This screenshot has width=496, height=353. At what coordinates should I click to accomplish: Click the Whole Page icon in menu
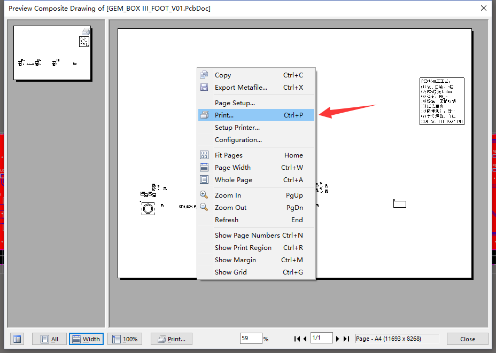click(204, 179)
